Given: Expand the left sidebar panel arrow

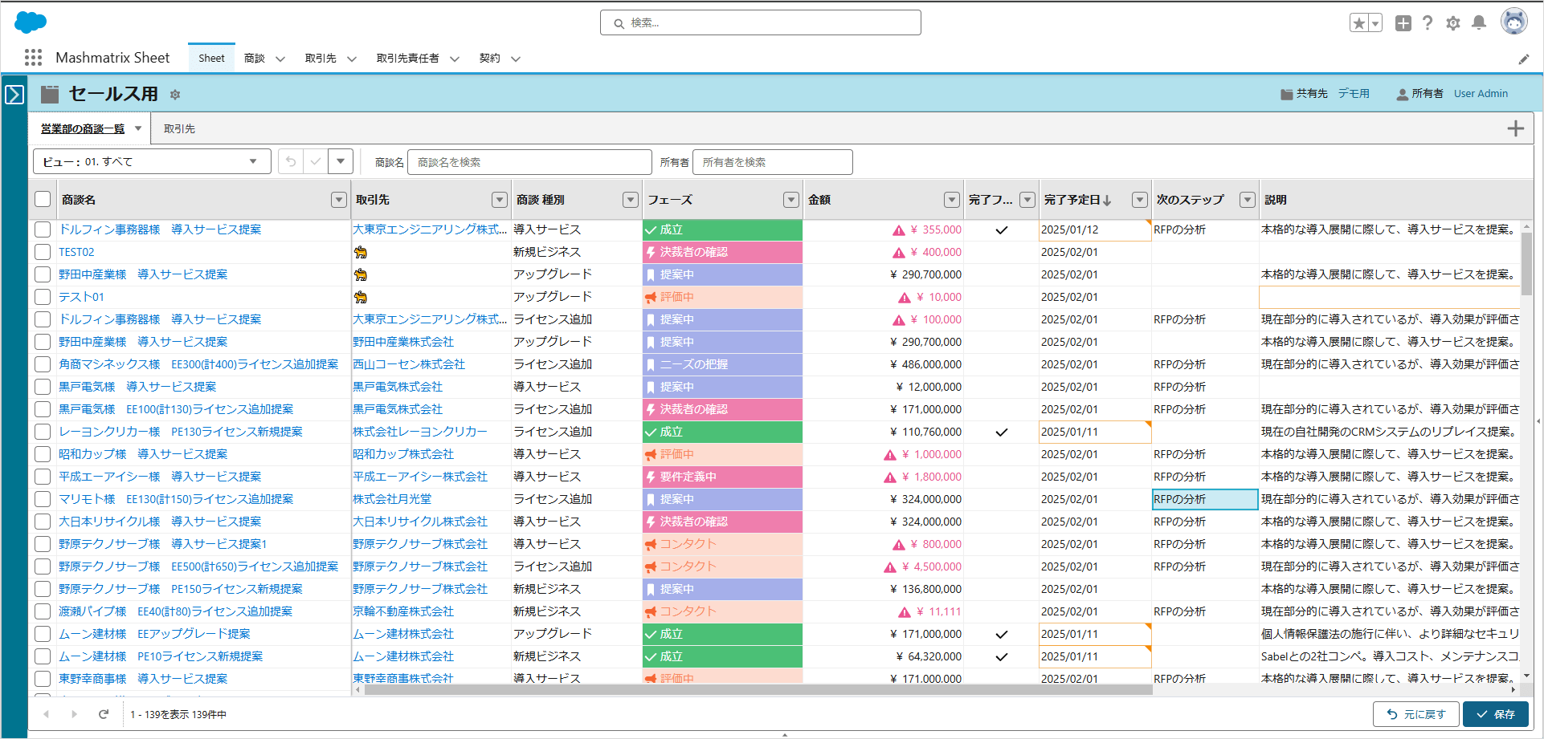Looking at the screenshot, I should click(14, 95).
